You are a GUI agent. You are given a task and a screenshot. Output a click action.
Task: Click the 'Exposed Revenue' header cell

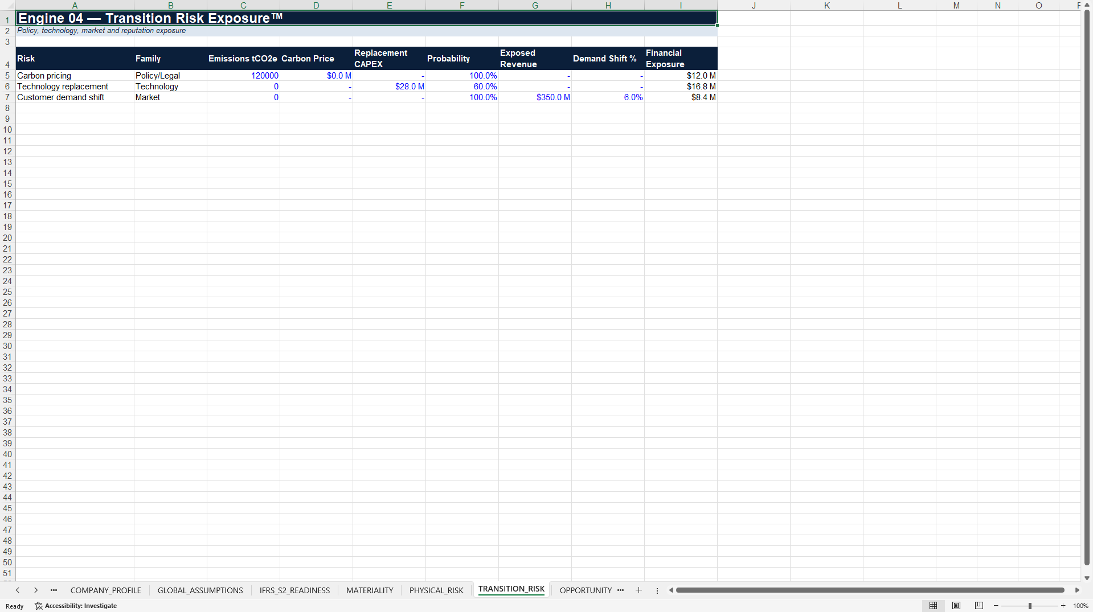point(535,59)
